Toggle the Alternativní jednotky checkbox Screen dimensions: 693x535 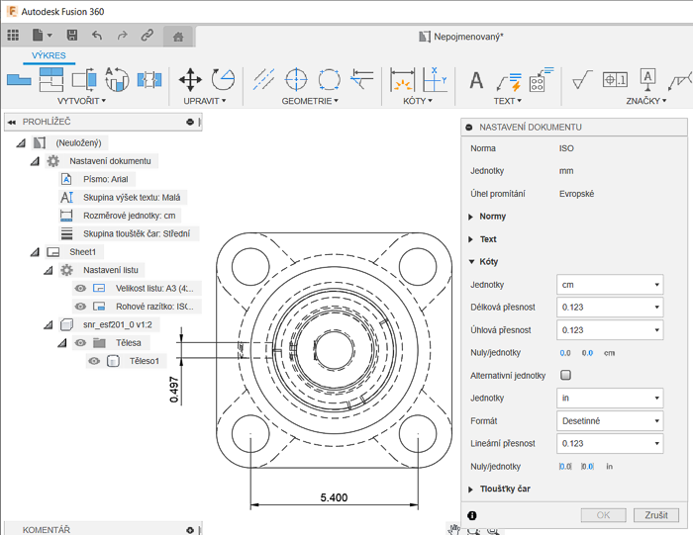565,375
